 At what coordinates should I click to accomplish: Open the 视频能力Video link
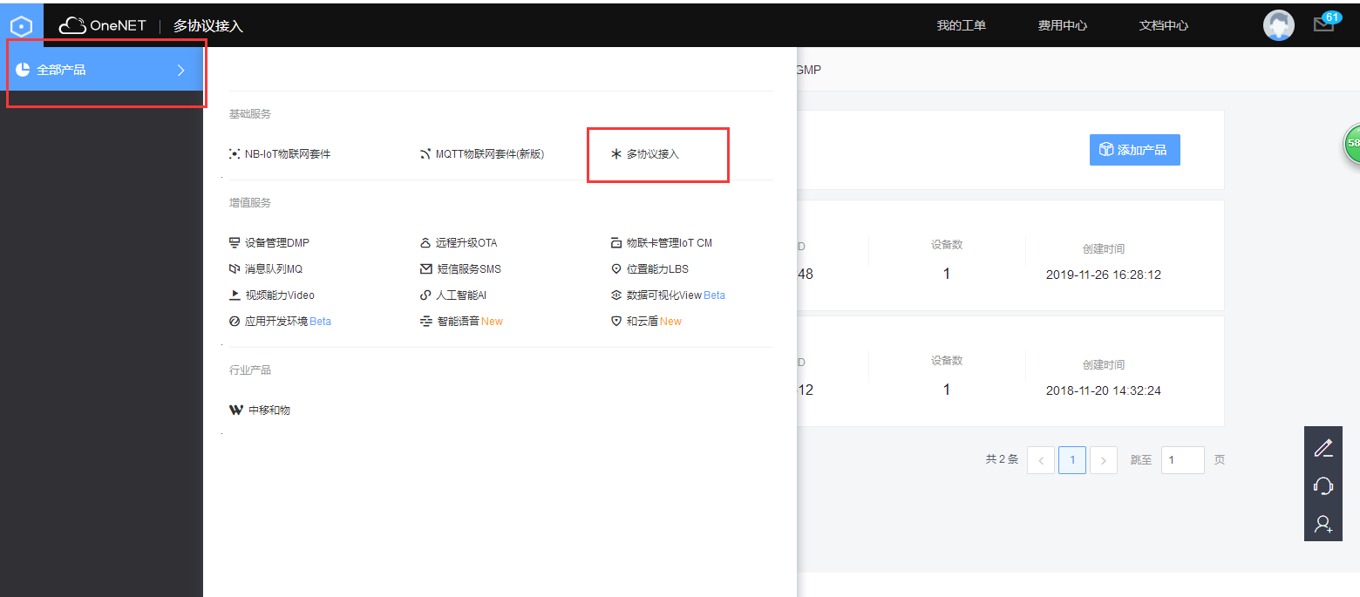280,295
